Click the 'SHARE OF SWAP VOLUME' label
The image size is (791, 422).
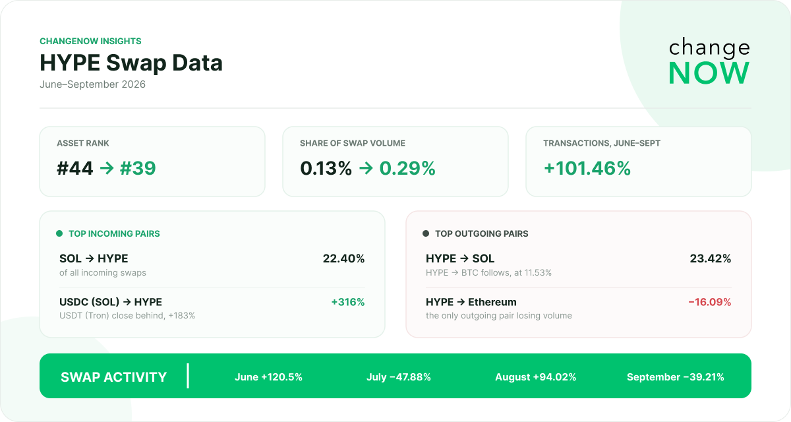pos(353,143)
